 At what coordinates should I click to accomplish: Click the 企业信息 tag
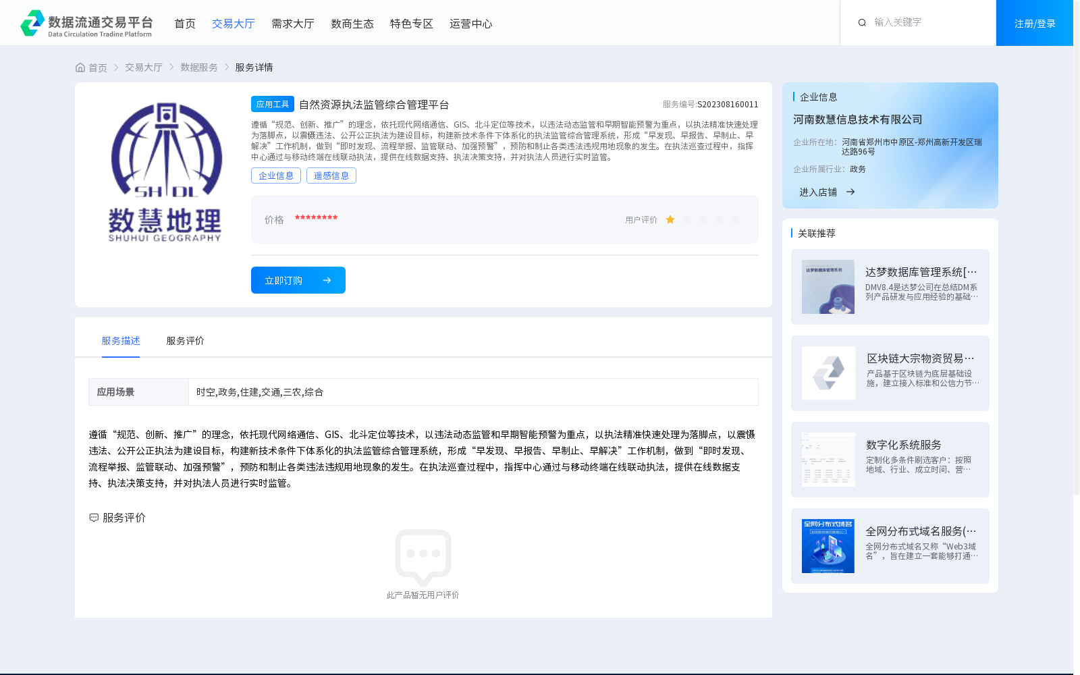276,175
